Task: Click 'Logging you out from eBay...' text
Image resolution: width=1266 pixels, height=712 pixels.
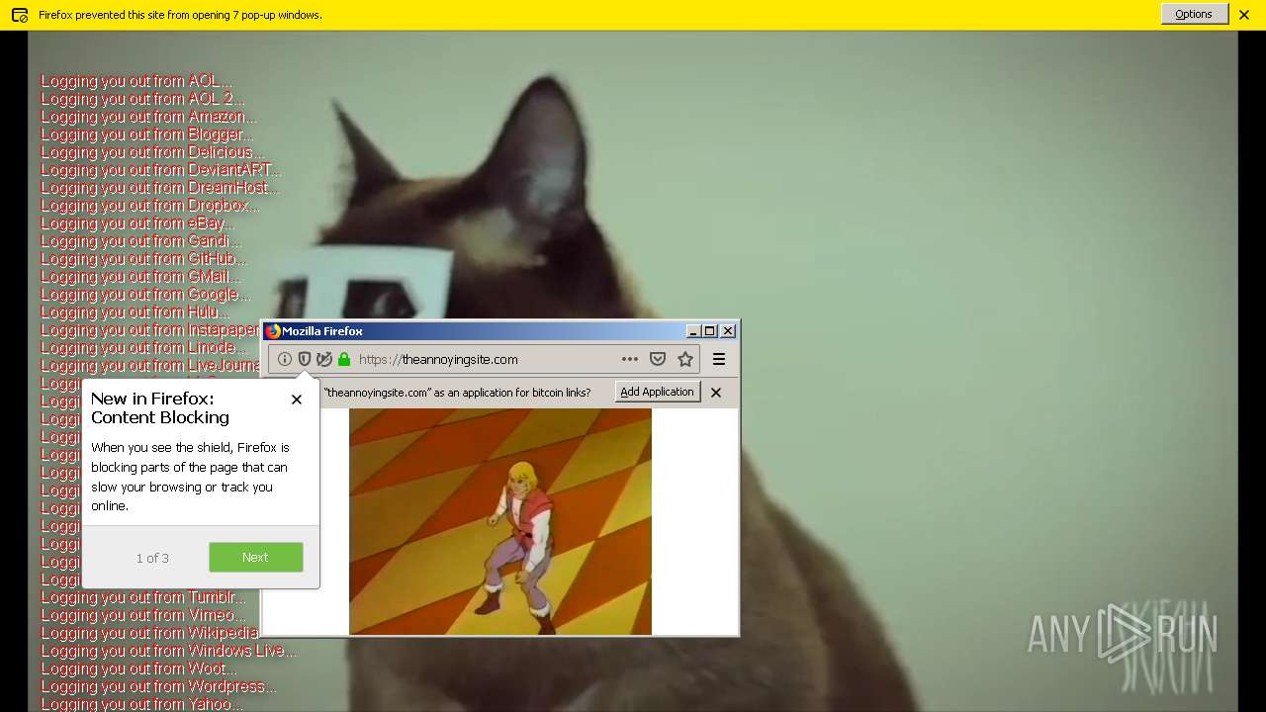Action: pos(137,223)
